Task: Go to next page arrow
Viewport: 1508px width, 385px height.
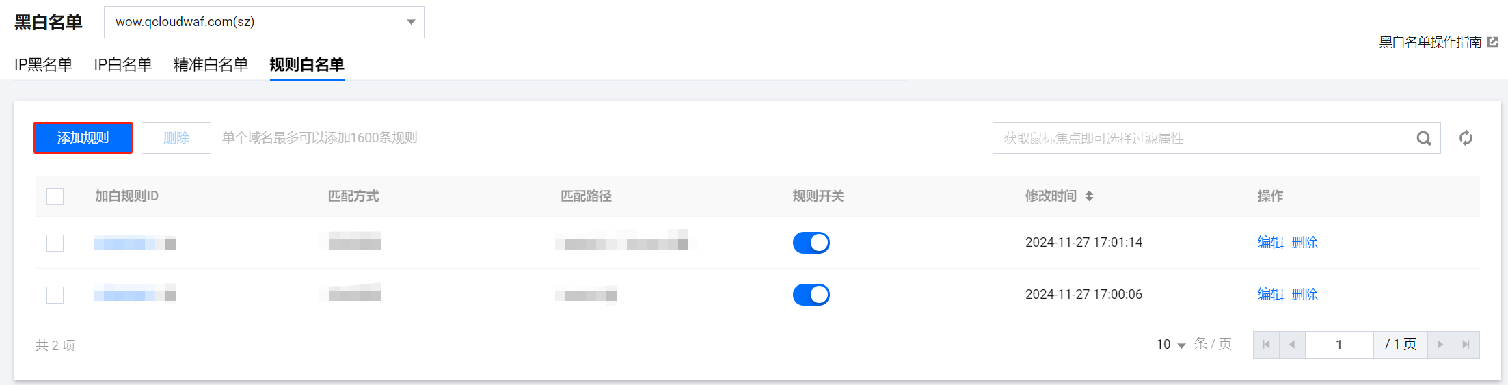Action: coord(1440,345)
